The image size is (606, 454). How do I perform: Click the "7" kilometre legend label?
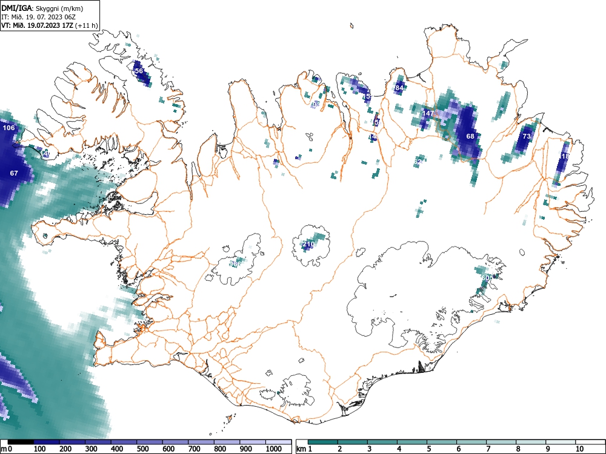488,449
